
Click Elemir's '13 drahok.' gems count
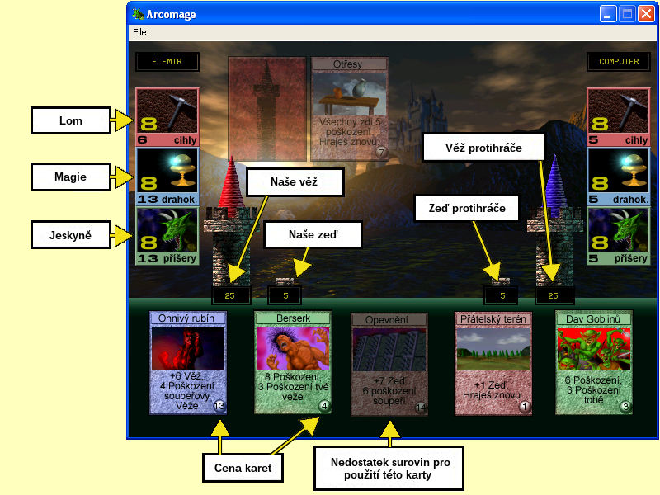(x=167, y=199)
